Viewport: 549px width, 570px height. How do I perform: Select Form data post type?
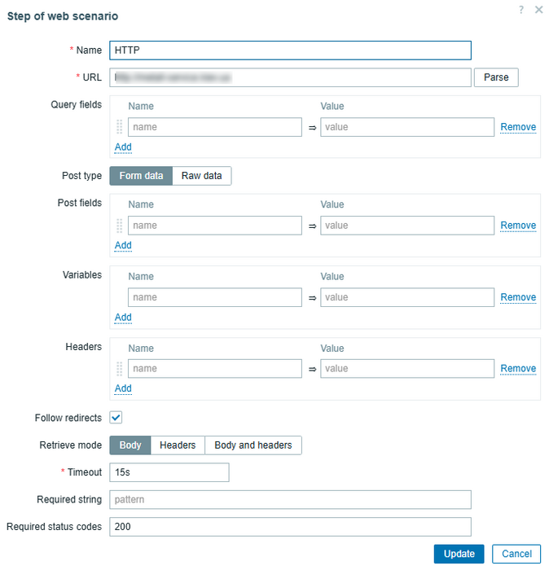pos(141,176)
